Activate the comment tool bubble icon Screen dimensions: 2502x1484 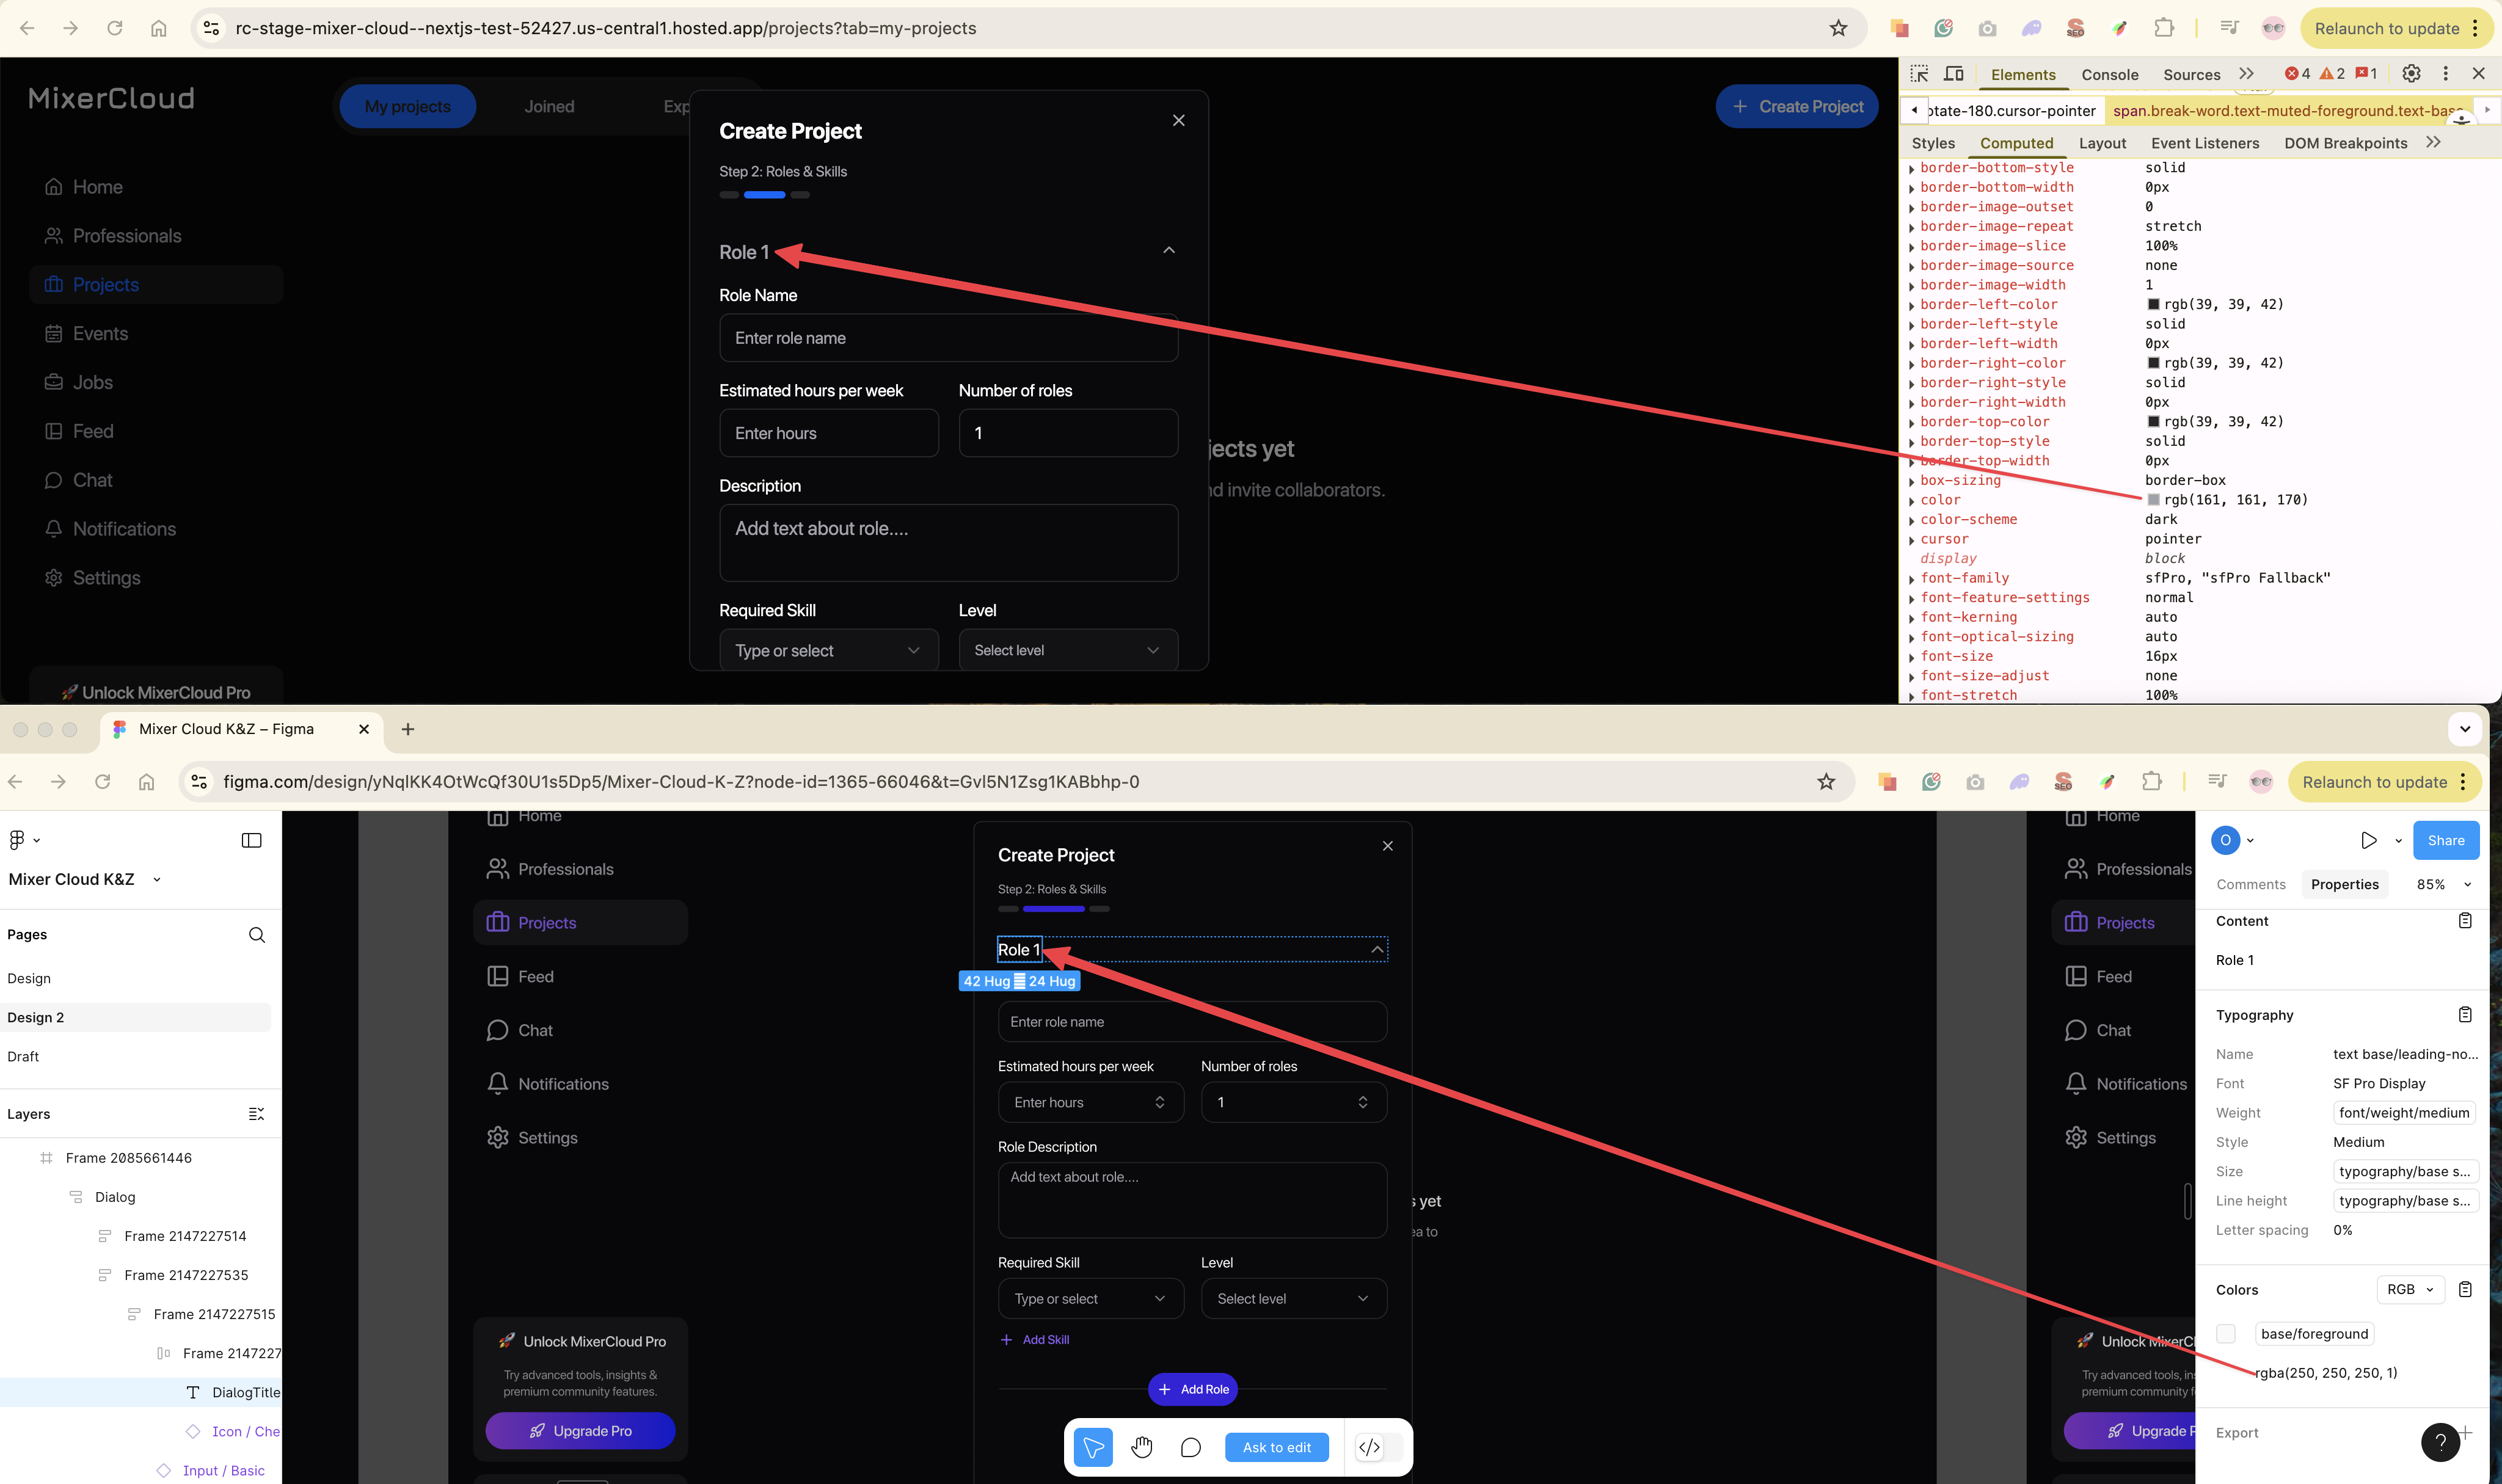(x=1190, y=1447)
